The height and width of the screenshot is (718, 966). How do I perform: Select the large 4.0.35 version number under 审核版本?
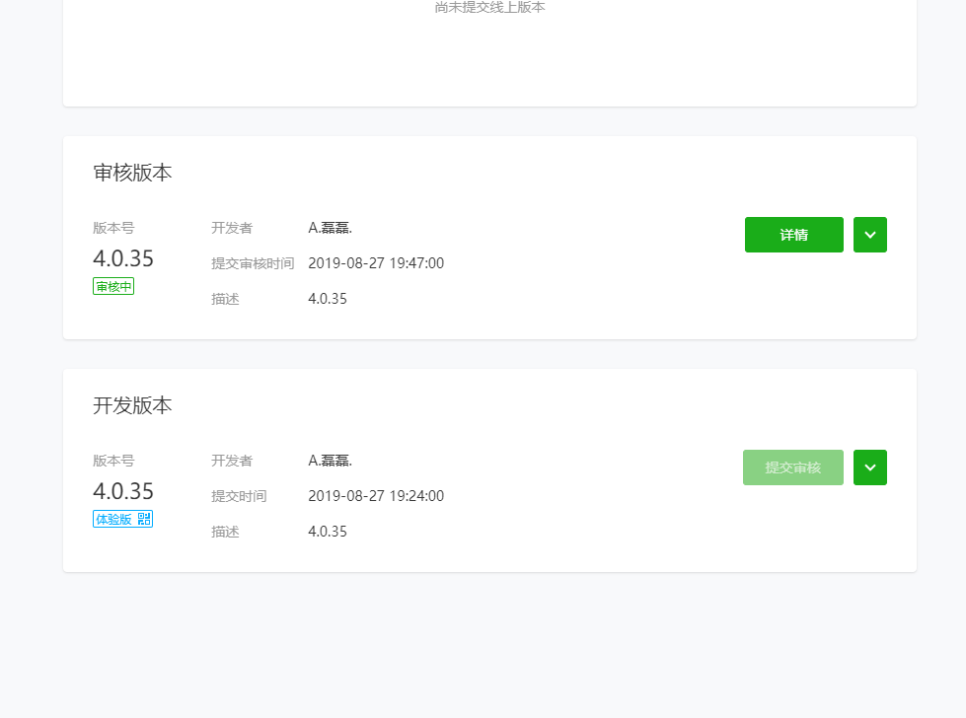pyautogui.click(x=123, y=258)
